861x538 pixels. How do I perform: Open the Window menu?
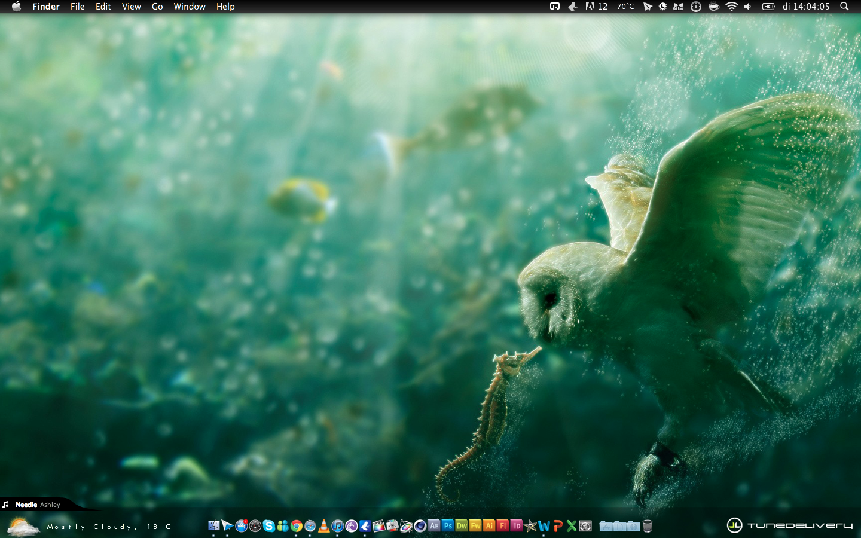point(190,7)
